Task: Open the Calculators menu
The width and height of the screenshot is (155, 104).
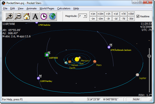Action: tap(64, 8)
